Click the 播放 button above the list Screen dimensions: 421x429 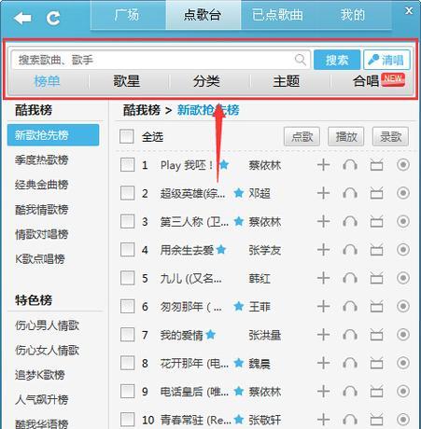click(346, 136)
